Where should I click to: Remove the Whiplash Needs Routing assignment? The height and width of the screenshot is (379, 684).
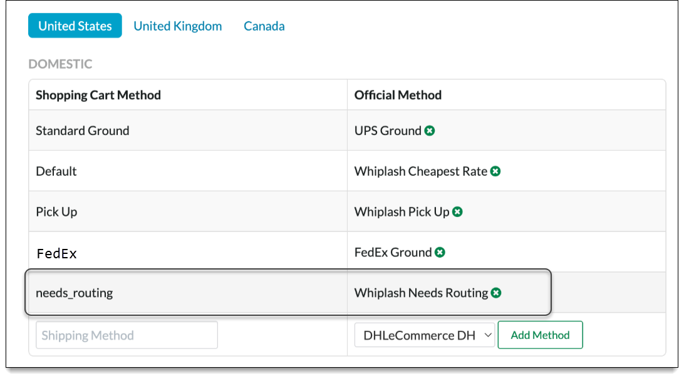pyautogui.click(x=495, y=292)
